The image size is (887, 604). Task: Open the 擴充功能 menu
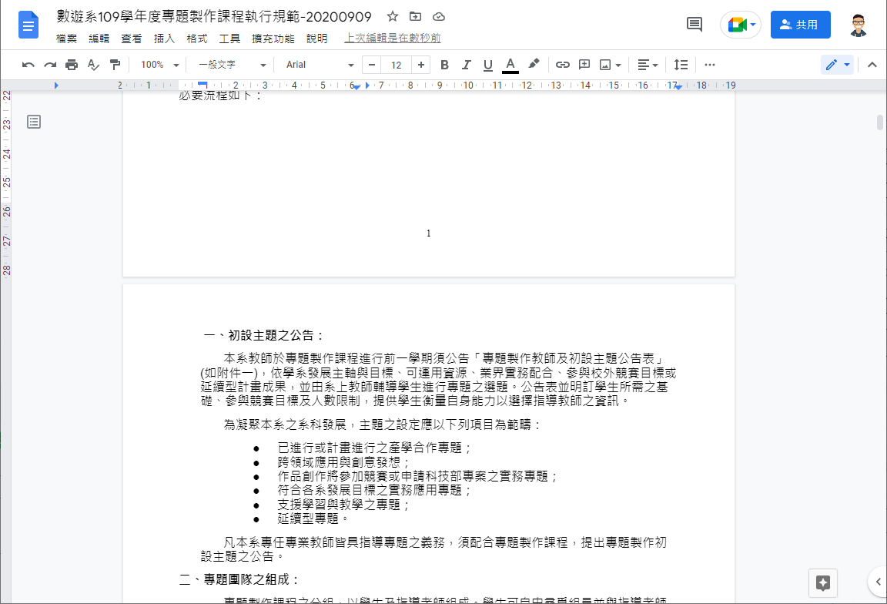pyautogui.click(x=273, y=39)
